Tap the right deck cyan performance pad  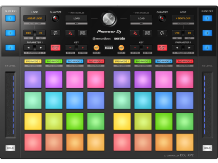tap(143, 101)
